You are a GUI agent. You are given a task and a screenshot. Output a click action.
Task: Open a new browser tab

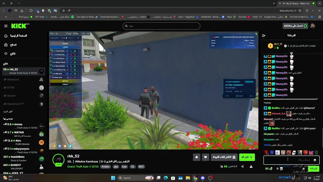[x=274, y=3]
